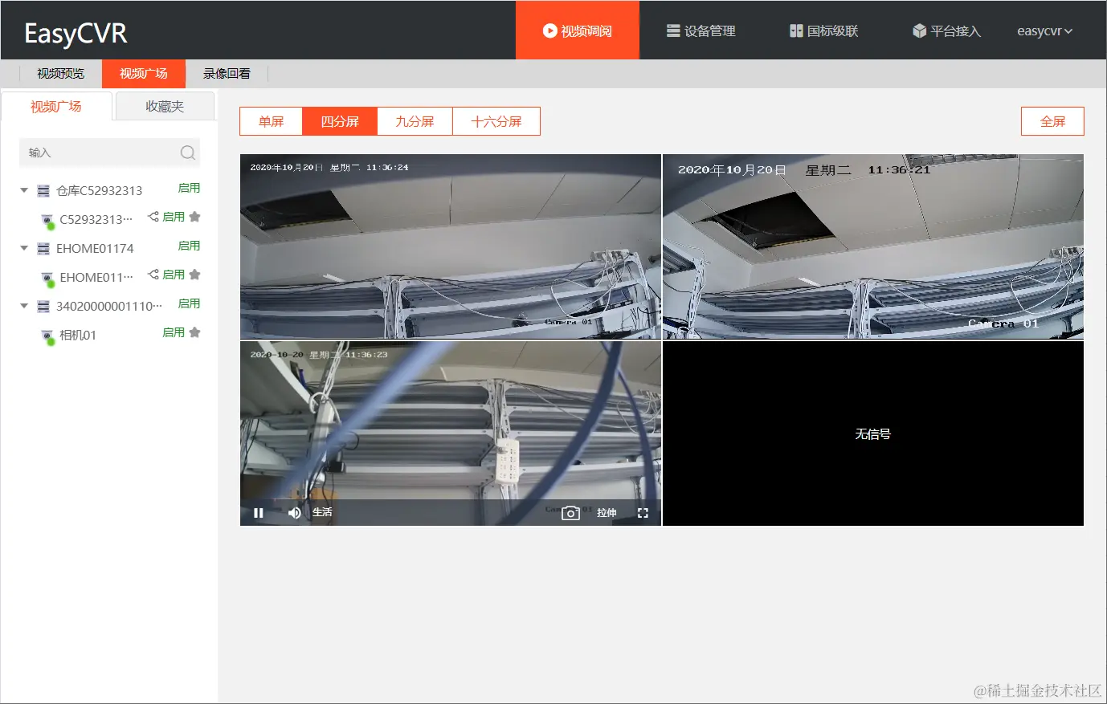The height and width of the screenshot is (704, 1107).
Task: Favorite 相机01 with its star icon
Action: (194, 332)
